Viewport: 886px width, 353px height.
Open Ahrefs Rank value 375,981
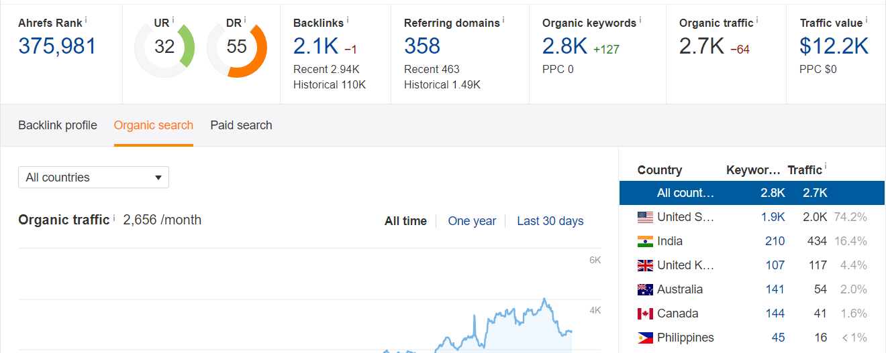click(x=57, y=46)
